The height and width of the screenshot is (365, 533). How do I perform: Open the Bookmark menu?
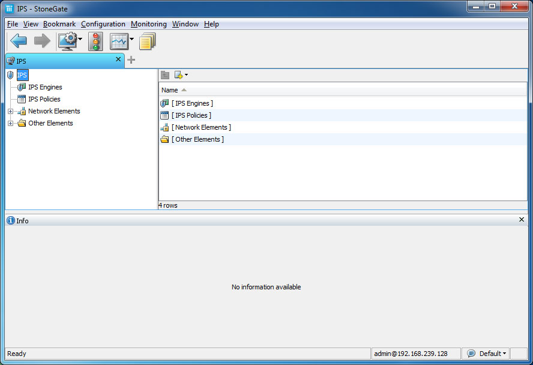coord(59,24)
